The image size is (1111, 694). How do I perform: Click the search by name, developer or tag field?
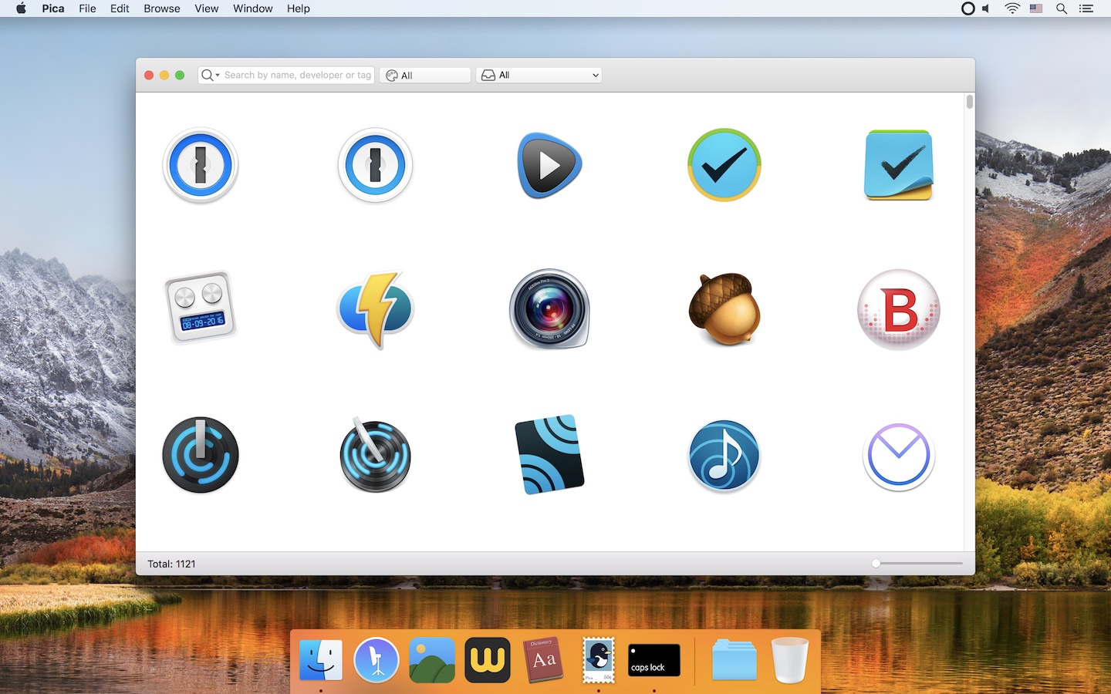click(x=286, y=75)
